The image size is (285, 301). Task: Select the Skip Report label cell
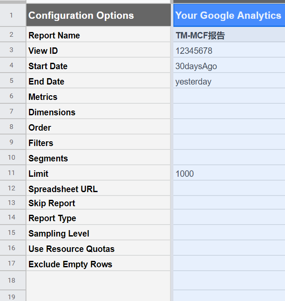98,203
